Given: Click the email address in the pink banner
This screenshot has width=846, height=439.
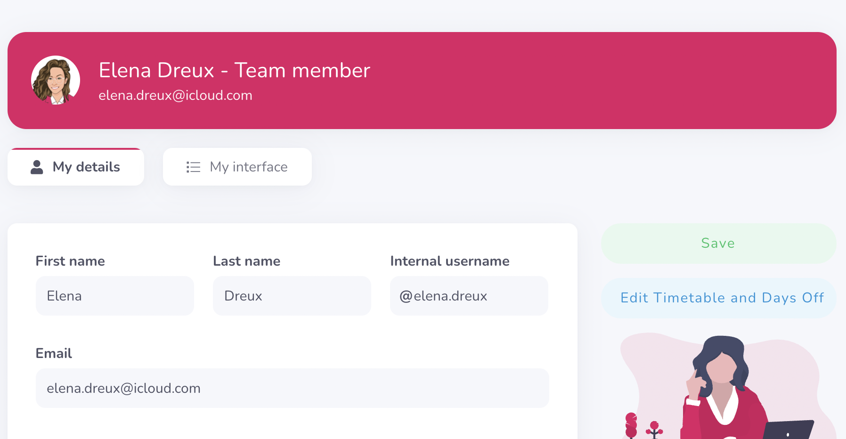Looking at the screenshot, I should [x=175, y=96].
